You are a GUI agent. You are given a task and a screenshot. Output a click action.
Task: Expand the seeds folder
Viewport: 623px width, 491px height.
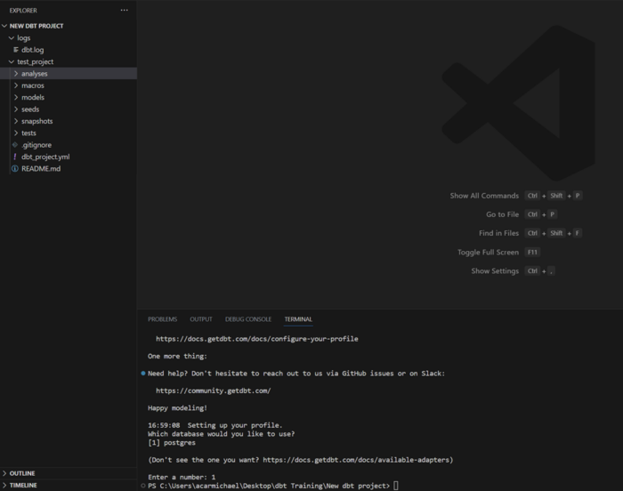(16, 109)
